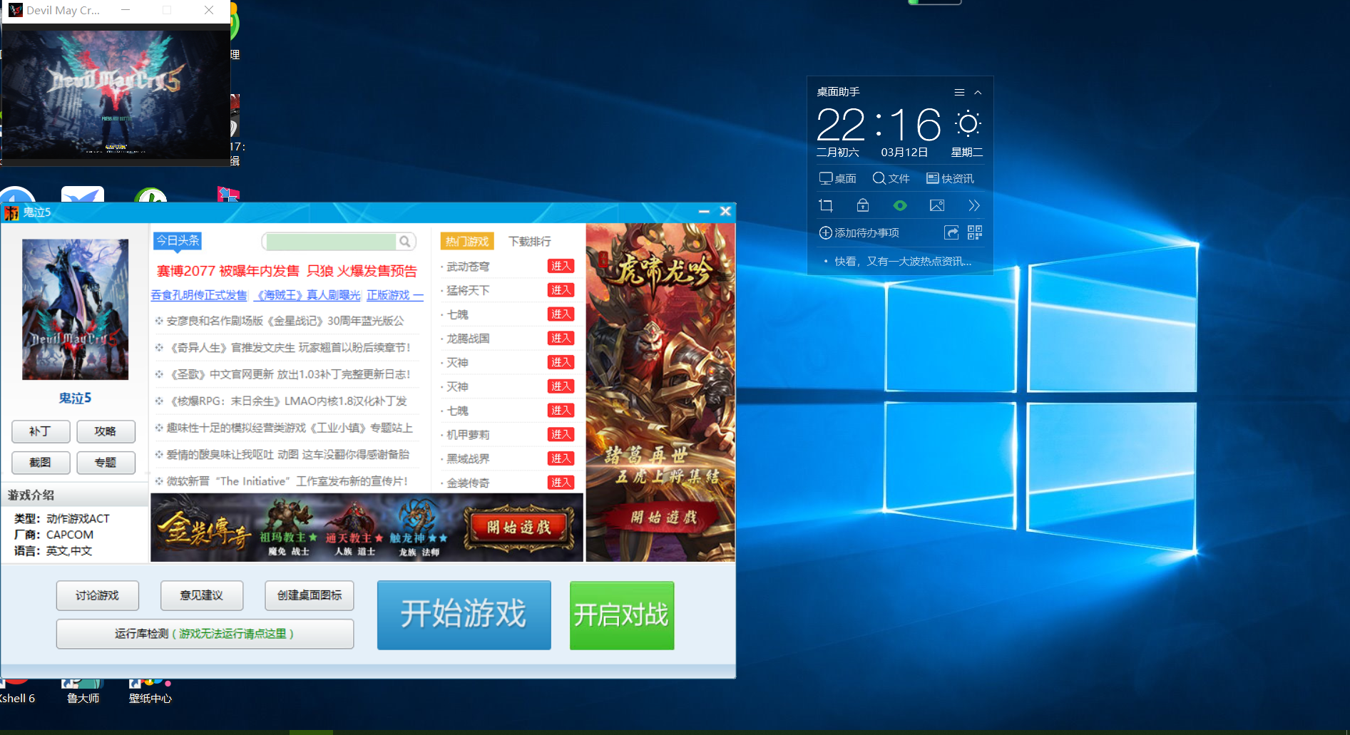Click 进入 next to 黑域战界
The width and height of the screenshot is (1350, 735).
561,458
